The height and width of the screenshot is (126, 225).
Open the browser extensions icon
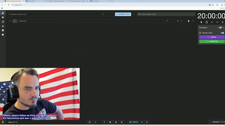coord(217,5)
